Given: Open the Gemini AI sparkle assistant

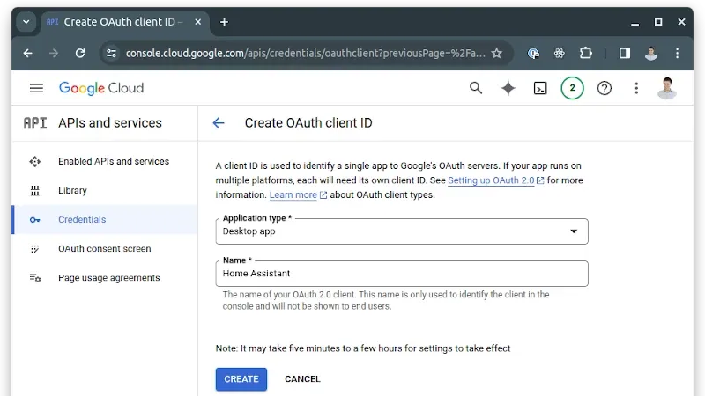Looking at the screenshot, I should click(x=508, y=88).
